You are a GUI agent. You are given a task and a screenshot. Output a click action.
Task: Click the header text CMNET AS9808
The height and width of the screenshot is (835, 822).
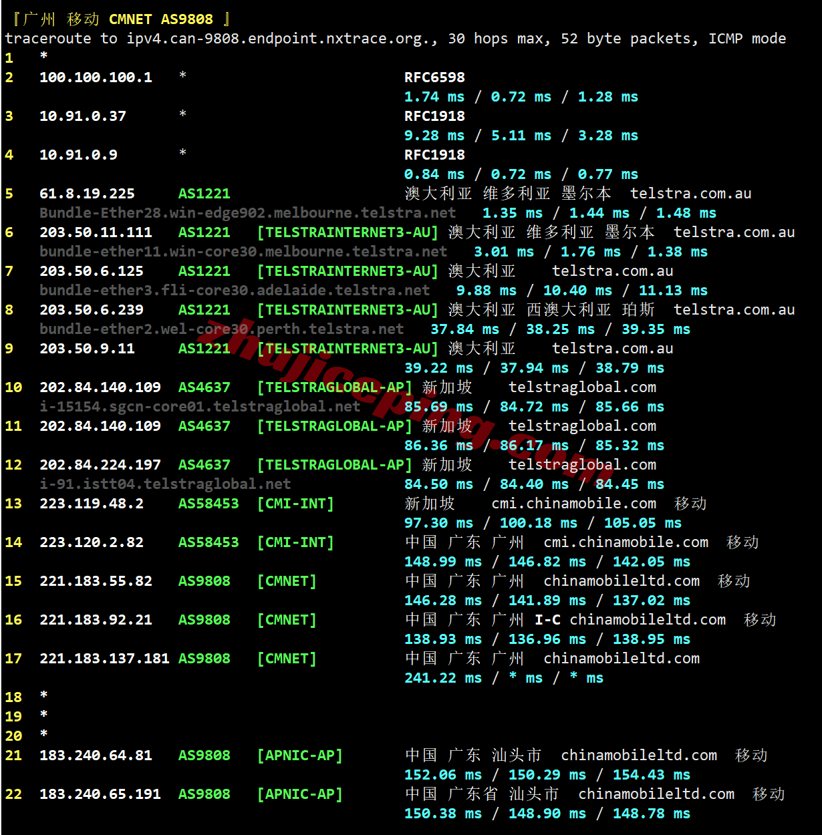click(x=161, y=19)
